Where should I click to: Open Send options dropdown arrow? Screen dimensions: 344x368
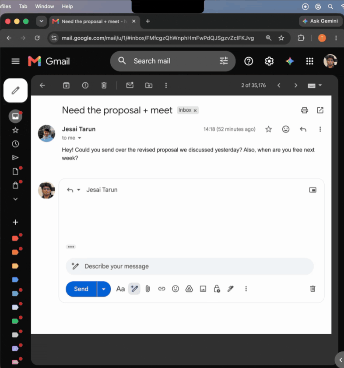click(x=104, y=289)
